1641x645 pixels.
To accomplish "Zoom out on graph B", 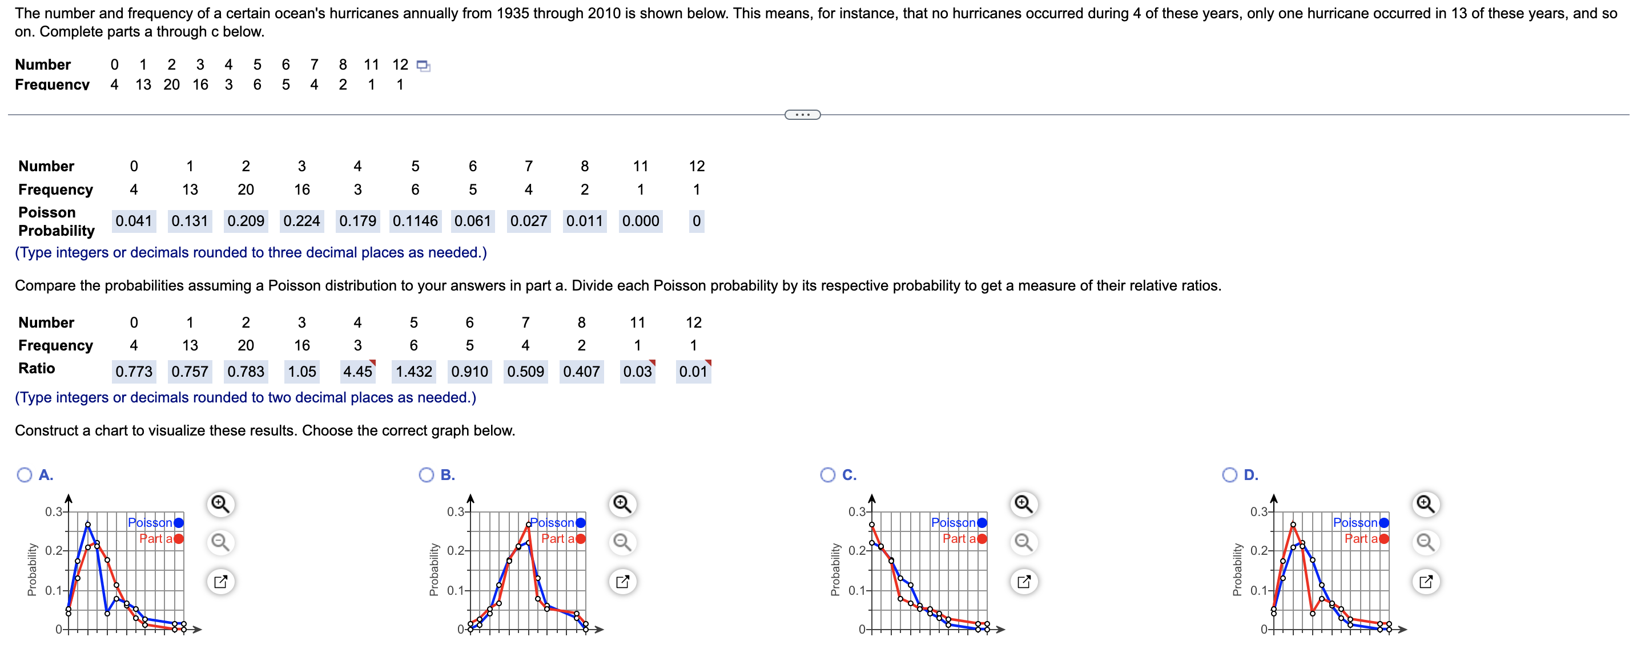I will pyautogui.click(x=622, y=542).
